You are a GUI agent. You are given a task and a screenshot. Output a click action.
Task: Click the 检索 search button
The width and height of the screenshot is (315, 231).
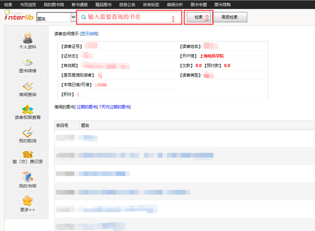click(199, 18)
